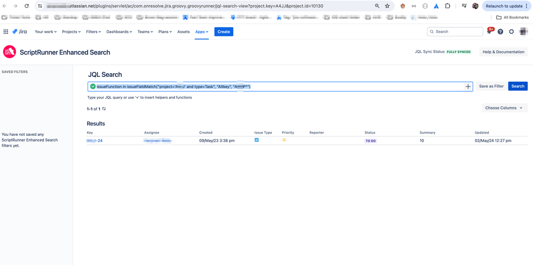Image resolution: width=533 pixels, height=265 pixels.
Task: Focus the Jira top Search field
Action: [x=455, y=32]
